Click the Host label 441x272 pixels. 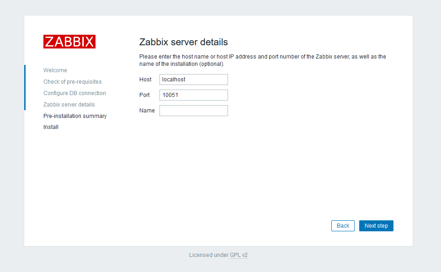tap(145, 80)
